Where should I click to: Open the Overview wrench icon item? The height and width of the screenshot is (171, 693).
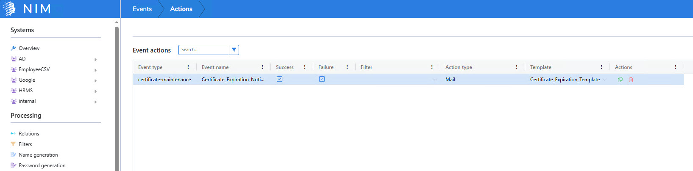pos(14,48)
